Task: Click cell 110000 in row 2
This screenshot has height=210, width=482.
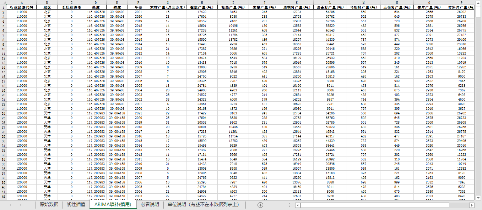Action: 21,12
